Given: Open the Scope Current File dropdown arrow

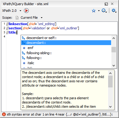Looking at the screenshot, I should [x=41, y=18].
